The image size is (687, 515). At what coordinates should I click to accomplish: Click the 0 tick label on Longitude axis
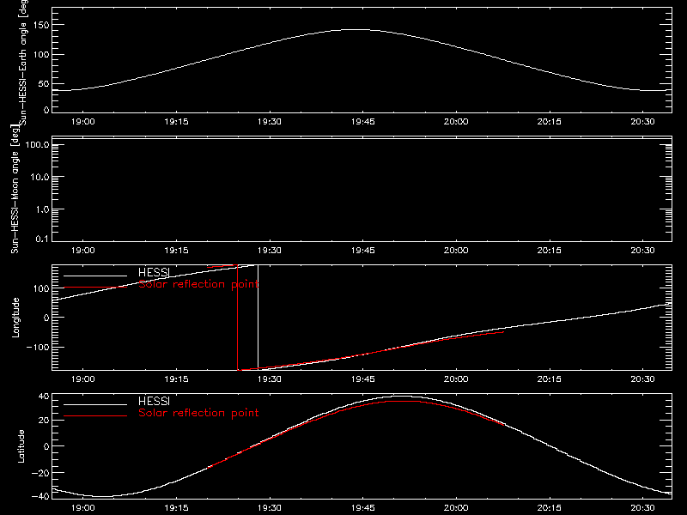(46, 318)
